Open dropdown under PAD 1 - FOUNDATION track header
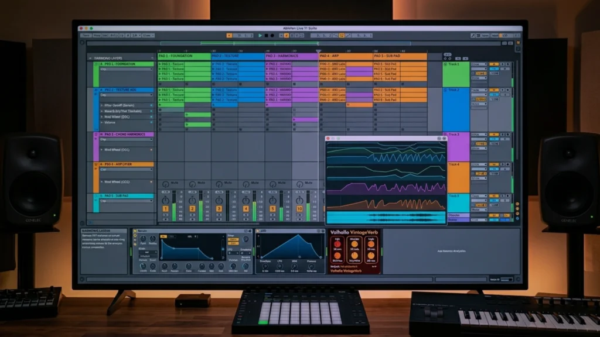Viewport: 600px width, 337px height. pyautogui.click(x=127, y=69)
